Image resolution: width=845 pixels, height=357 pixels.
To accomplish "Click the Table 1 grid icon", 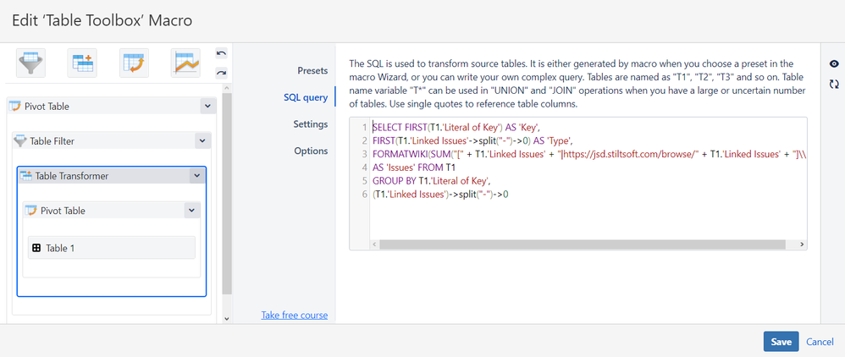I will tap(36, 248).
